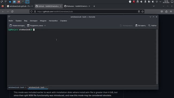
Task: Open the Firefox extensions menu
Action: (x=166, y=11)
